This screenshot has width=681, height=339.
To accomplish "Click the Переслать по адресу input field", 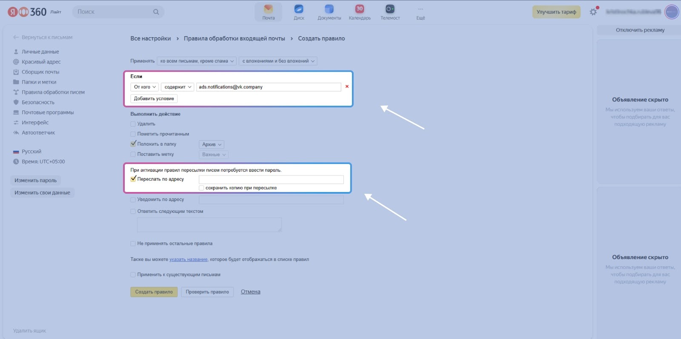I will coord(271,180).
